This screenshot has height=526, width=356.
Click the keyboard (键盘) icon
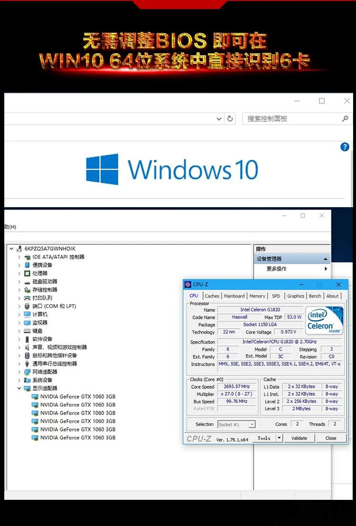(x=27, y=331)
